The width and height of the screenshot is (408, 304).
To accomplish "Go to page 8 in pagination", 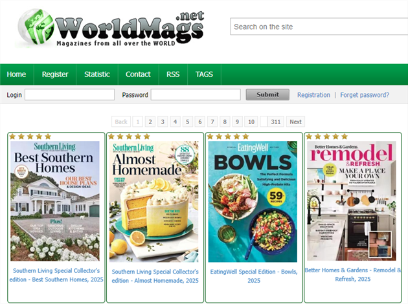I will pyautogui.click(x=225, y=122).
